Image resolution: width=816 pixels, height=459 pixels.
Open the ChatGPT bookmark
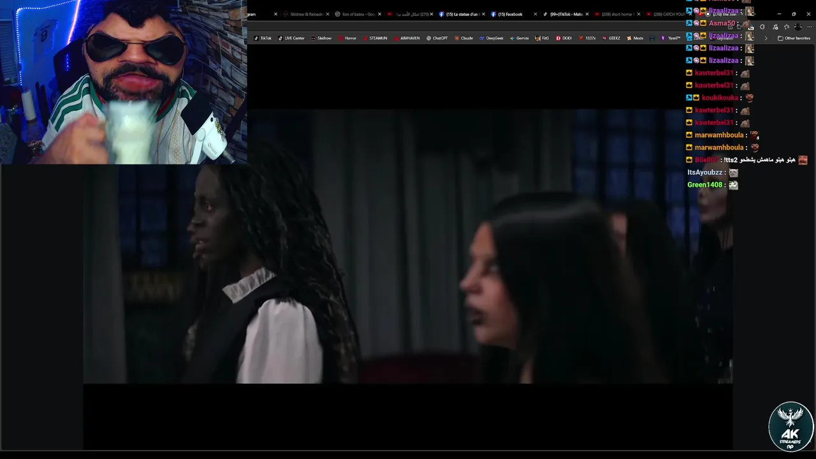[437, 38]
